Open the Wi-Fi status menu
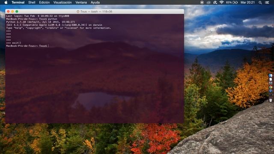 point(222,3)
